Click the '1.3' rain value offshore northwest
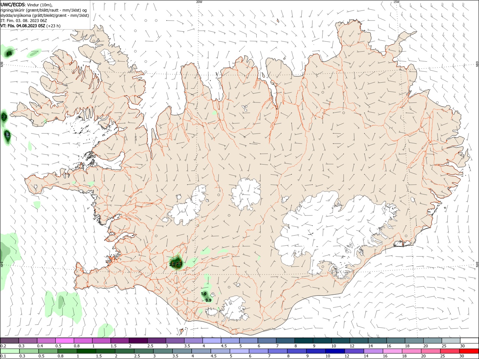Viewport: 479px width, 359px height. click(x=9, y=54)
